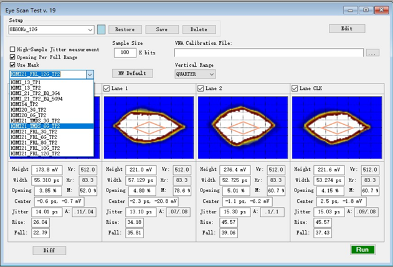Select highlighted HDMI21_TMDS_6G_TP2 mask
The height and width of the screenshot is (267, 393).
click(x=52, y=126)
